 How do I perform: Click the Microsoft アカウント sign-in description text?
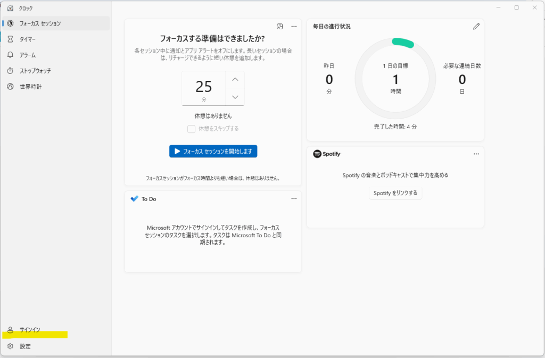click(213, 235)
